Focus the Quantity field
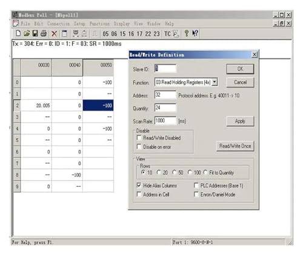The height and width of the screenshot is (255, 303). tap(165, 108)
